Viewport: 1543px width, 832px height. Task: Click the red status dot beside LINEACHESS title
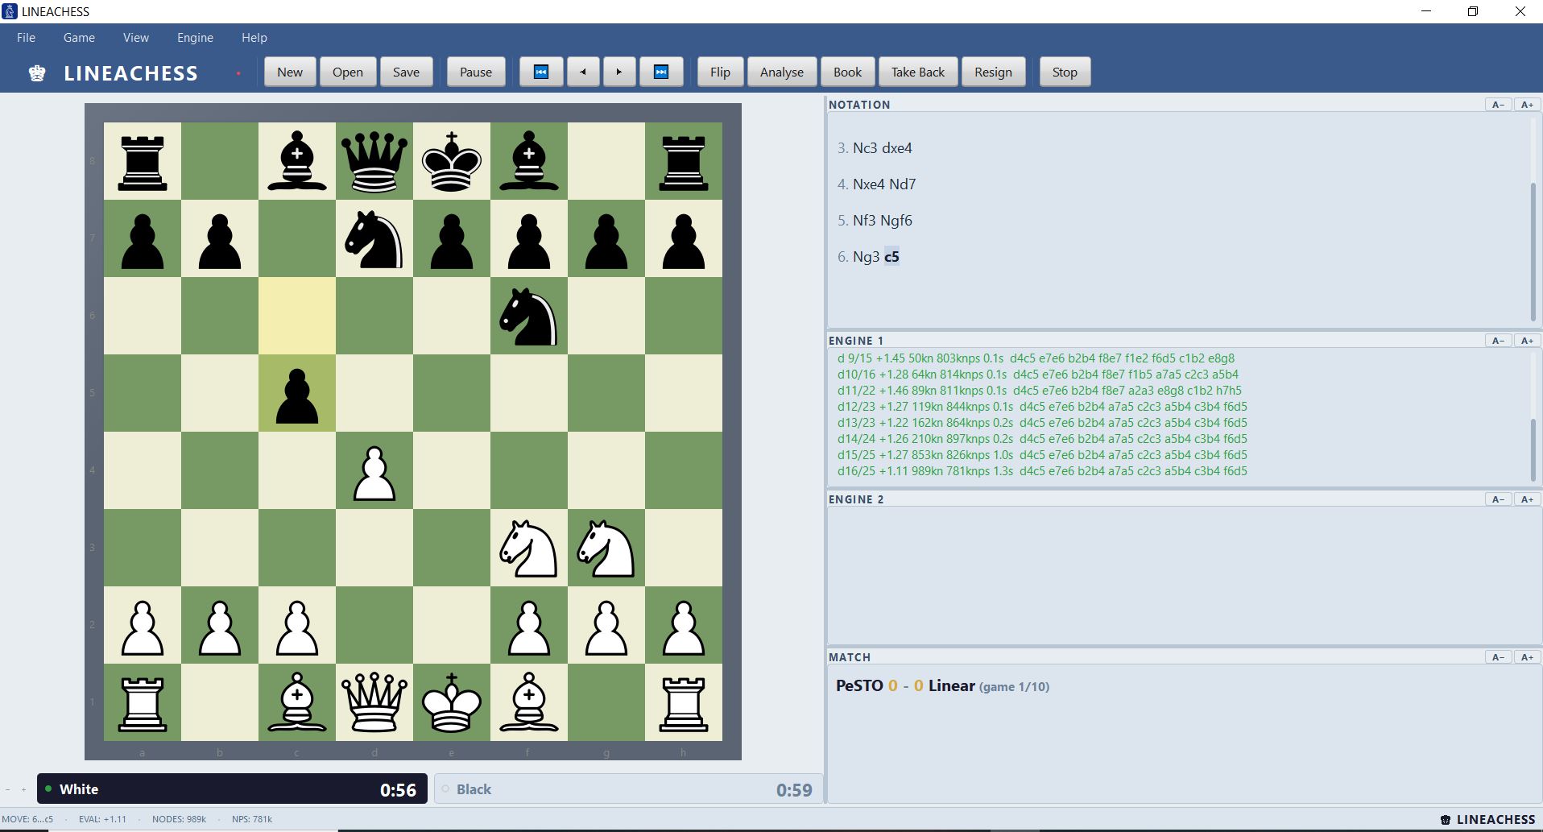tap(238, 73)
